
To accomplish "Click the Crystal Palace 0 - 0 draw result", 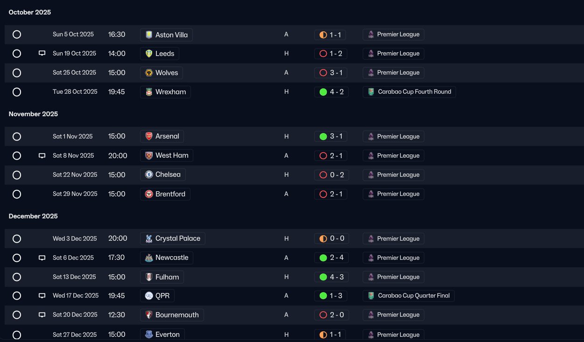I will (331, 239).
